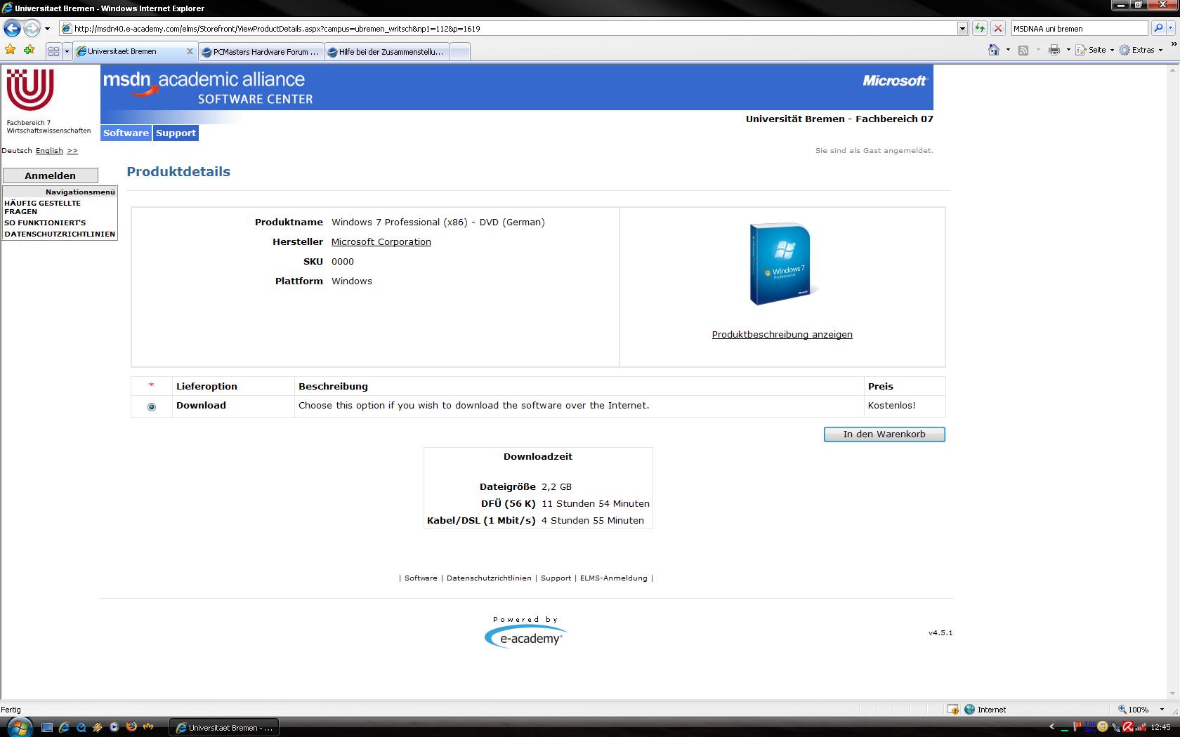Expand the toolbar overflow chevron

click(x=1174, y=44)
